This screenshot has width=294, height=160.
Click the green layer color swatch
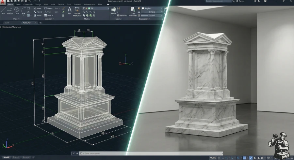point(89,8)
